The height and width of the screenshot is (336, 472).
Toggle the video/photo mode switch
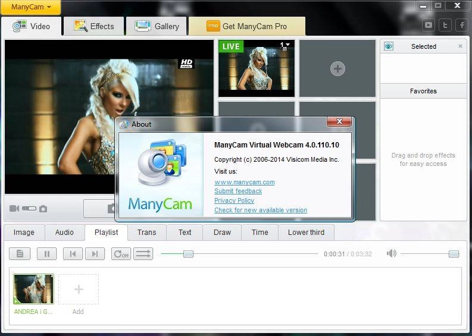click(x=29, y=209)
